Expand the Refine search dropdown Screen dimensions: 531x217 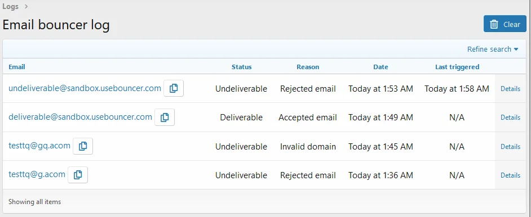tap(493, 49)
